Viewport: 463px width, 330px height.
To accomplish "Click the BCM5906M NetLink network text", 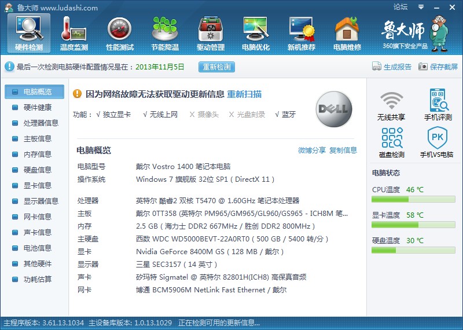I will click(x=211, y=290).
